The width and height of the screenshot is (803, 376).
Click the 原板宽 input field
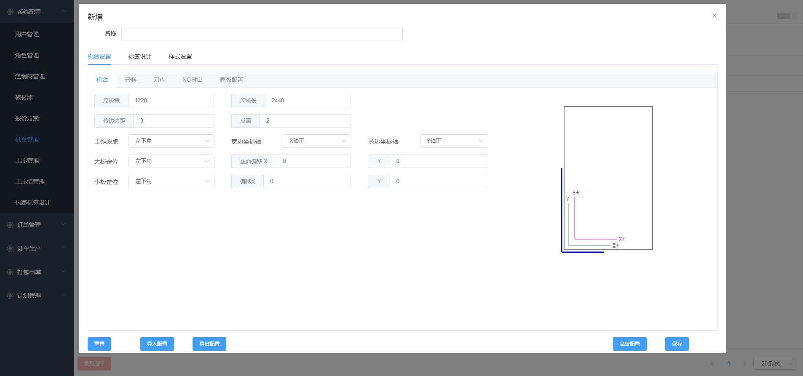point(171,101)
